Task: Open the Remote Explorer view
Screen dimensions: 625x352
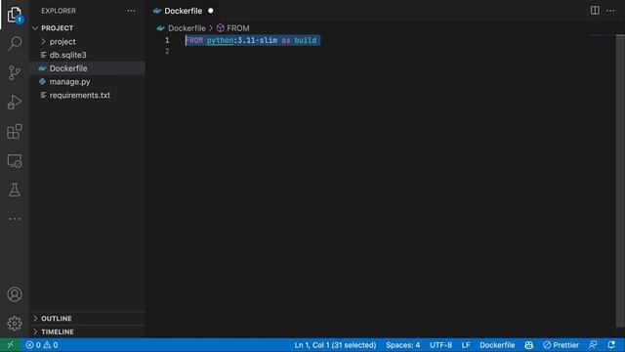Action: point(15,160)
